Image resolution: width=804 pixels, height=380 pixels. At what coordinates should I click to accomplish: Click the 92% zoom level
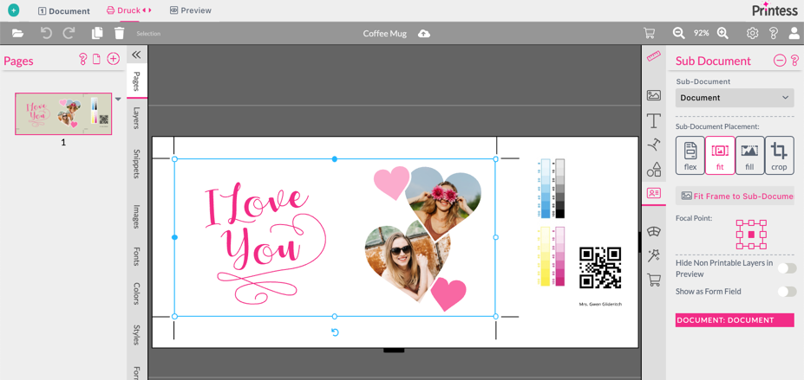click(701, 33)
